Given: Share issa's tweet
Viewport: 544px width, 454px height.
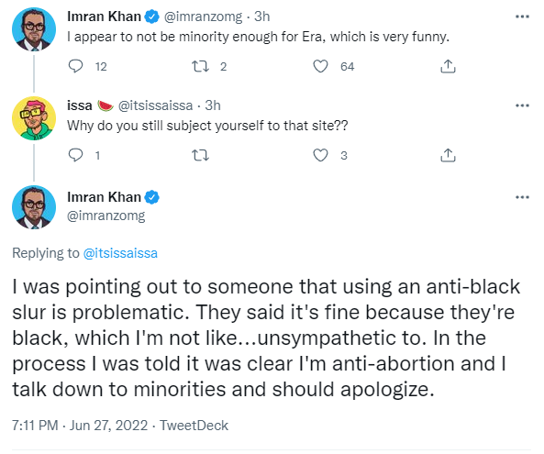Looking at the screenshot, I should pyautogui.click(x=448, y=155).
